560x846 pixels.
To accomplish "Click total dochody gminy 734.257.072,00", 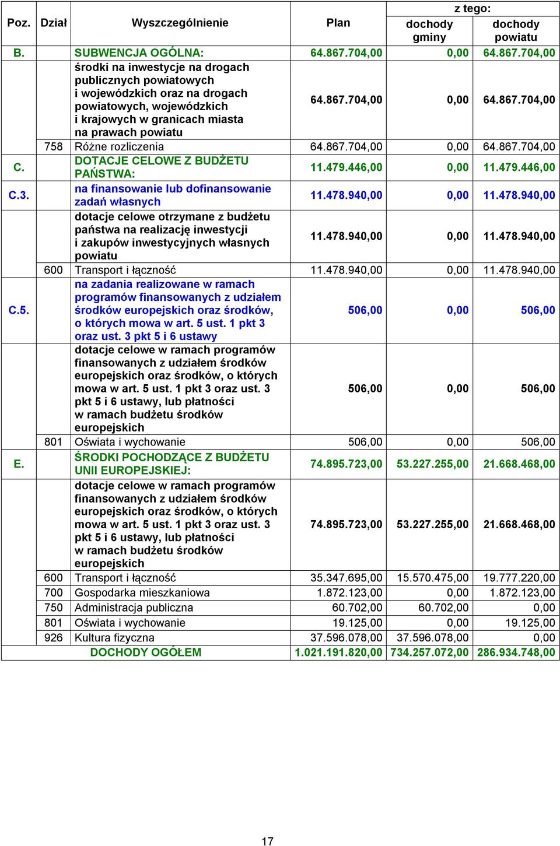I will (429, 653).
